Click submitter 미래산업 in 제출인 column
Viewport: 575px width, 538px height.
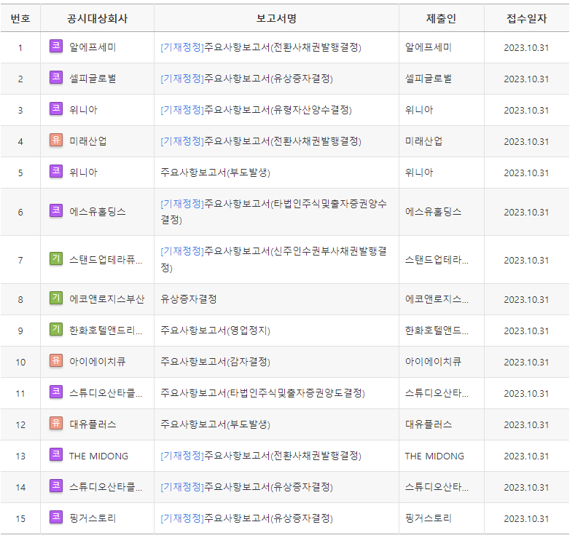pos(423,141)
